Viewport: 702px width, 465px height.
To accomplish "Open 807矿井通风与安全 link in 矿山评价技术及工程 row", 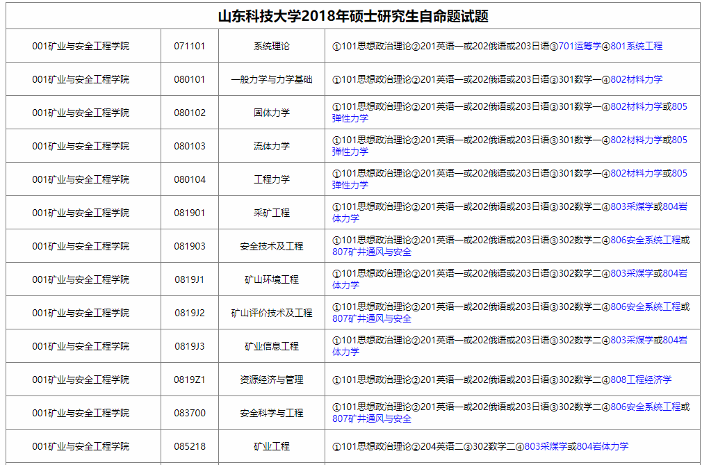I will (372, 318).
